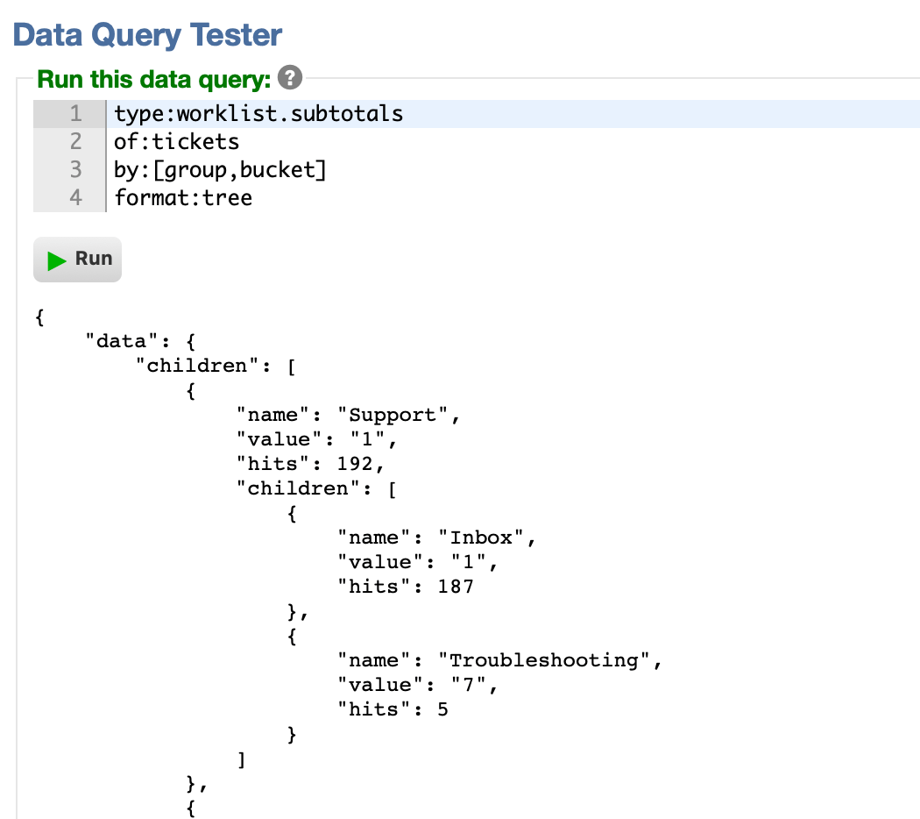Click the 'Data Query Tester' heading
This screenshot has width=920, height=819.
click(x=147, y=35)
